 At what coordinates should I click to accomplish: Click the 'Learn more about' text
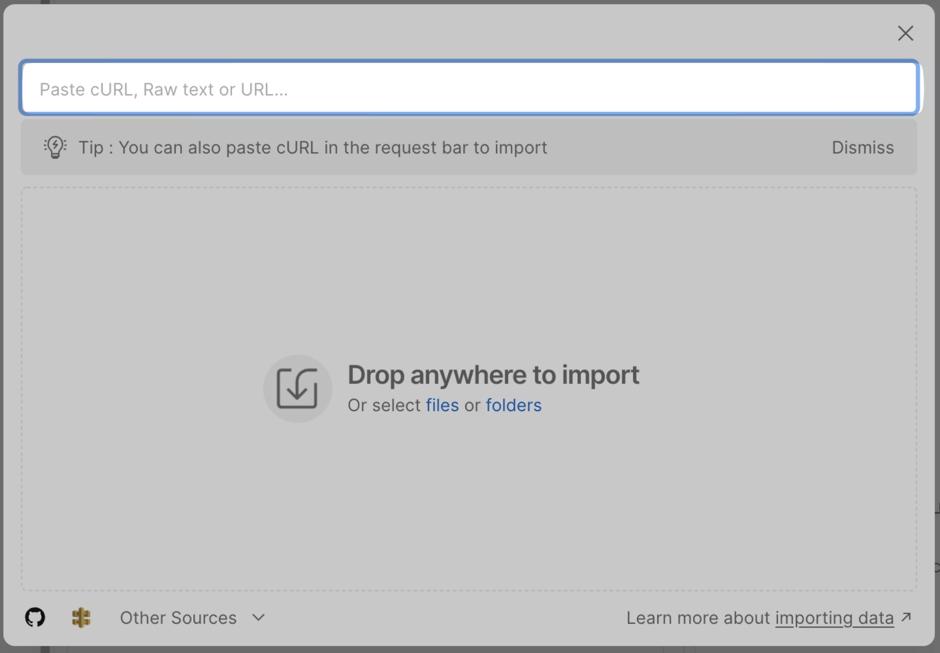(698, 618)
